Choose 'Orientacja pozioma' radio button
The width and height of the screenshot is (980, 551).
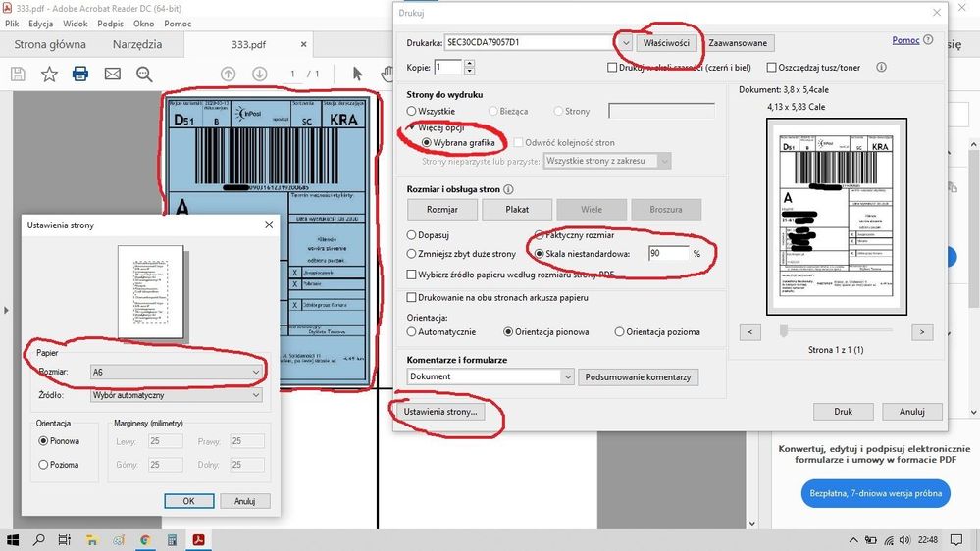pos(619,332)
